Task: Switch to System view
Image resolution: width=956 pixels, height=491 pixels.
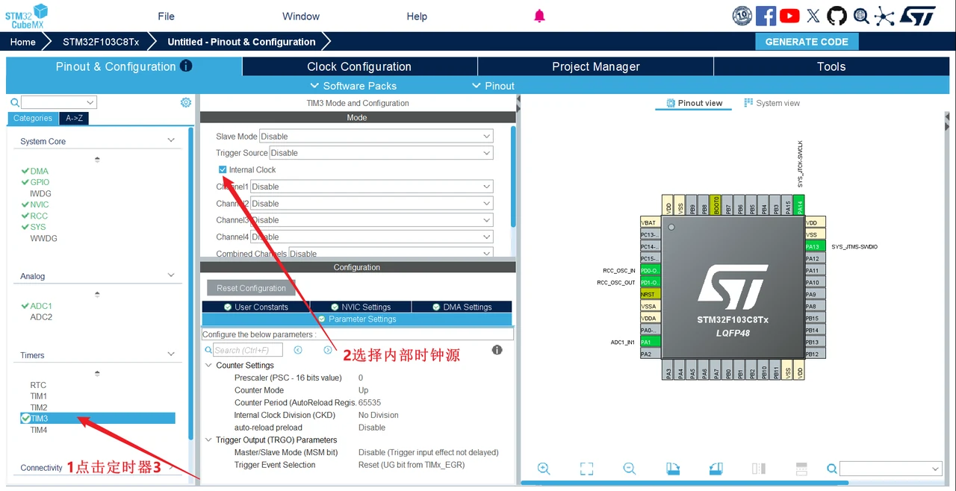Action: point(772,103)
